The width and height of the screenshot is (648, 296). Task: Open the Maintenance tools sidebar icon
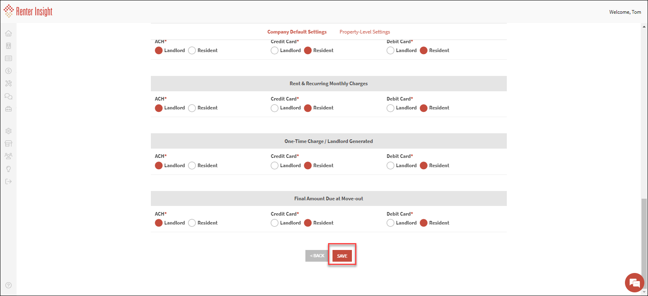(8, 84)
